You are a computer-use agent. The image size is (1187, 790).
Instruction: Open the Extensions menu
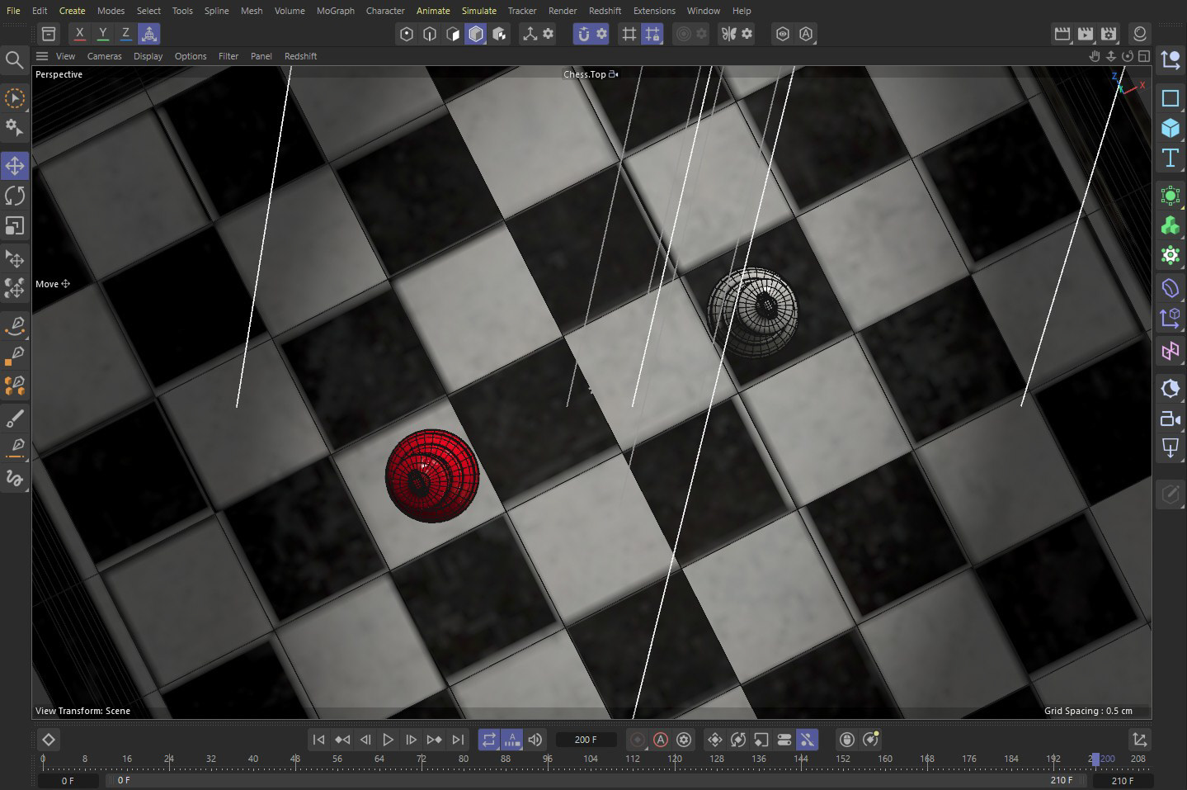[x=654, y=11]
